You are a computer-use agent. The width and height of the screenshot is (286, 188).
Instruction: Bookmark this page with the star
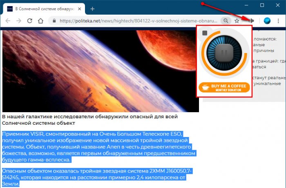click(x=237, y=21)
